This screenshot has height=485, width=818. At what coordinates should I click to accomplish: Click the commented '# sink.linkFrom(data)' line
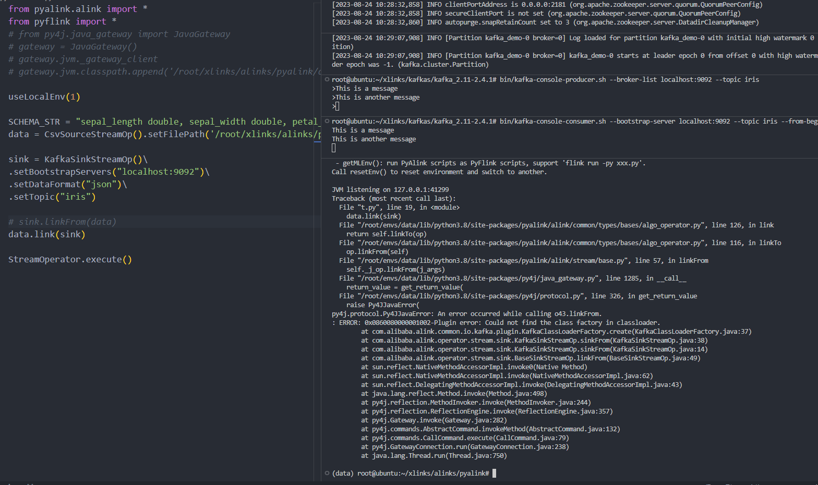[62, 222]
